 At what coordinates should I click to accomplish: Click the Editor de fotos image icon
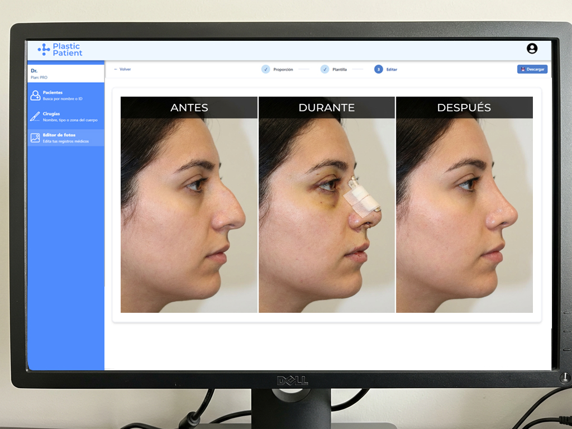pyautogui.click(x=35, y=137)
